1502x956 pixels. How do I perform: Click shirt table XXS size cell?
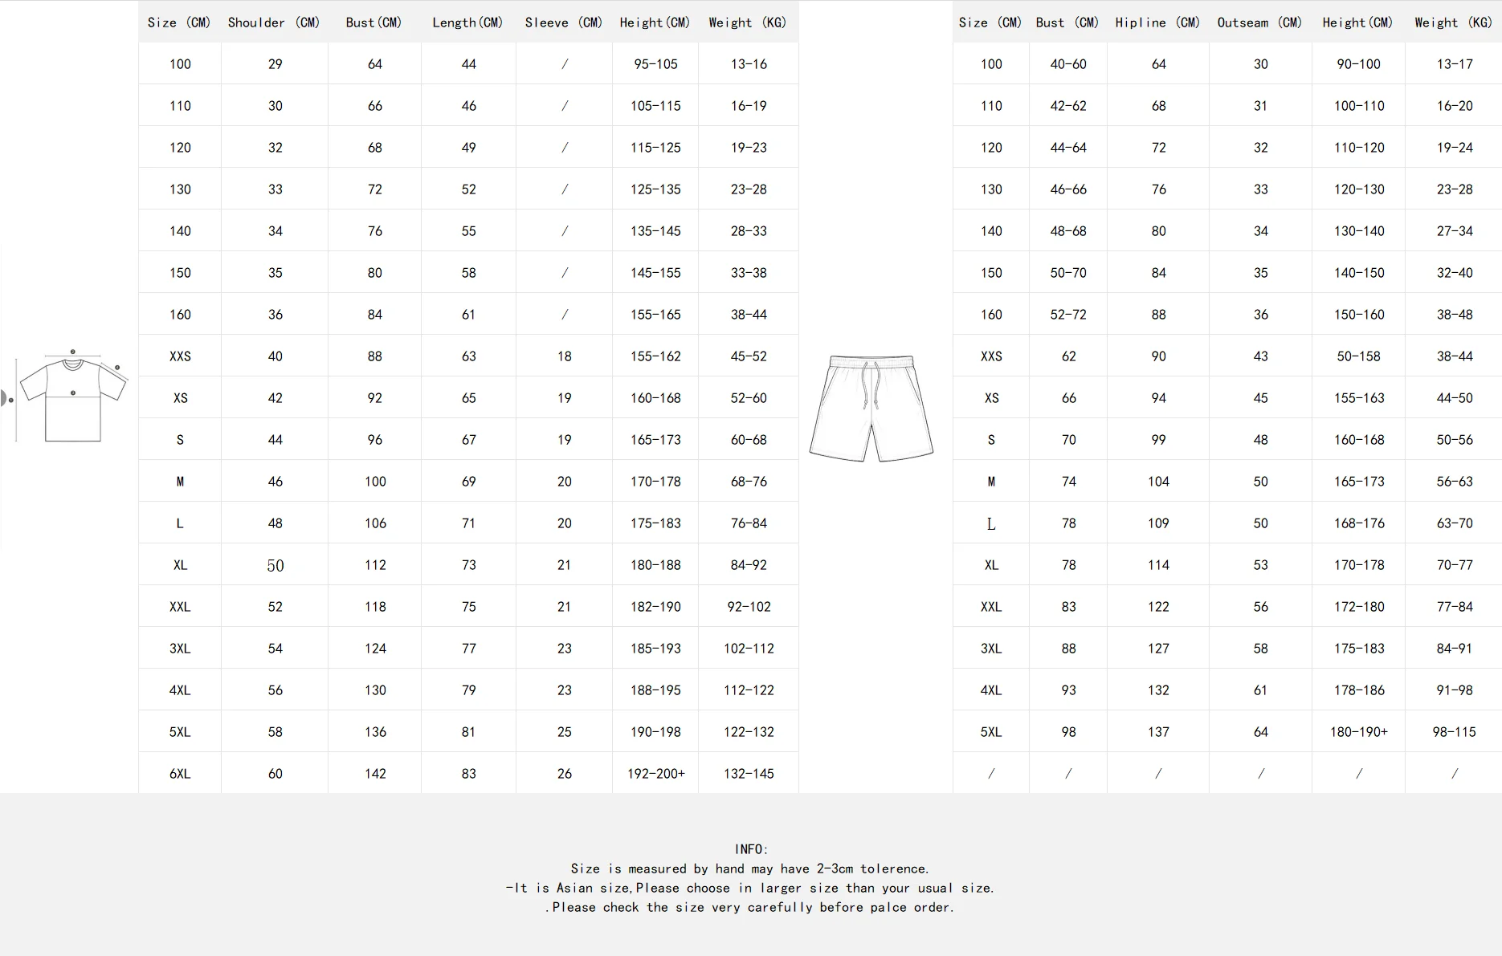(x=180, y=356)
